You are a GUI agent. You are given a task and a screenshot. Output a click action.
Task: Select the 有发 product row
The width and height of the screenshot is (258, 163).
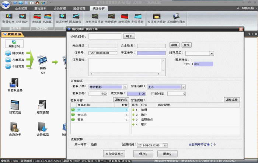[100, 119]
